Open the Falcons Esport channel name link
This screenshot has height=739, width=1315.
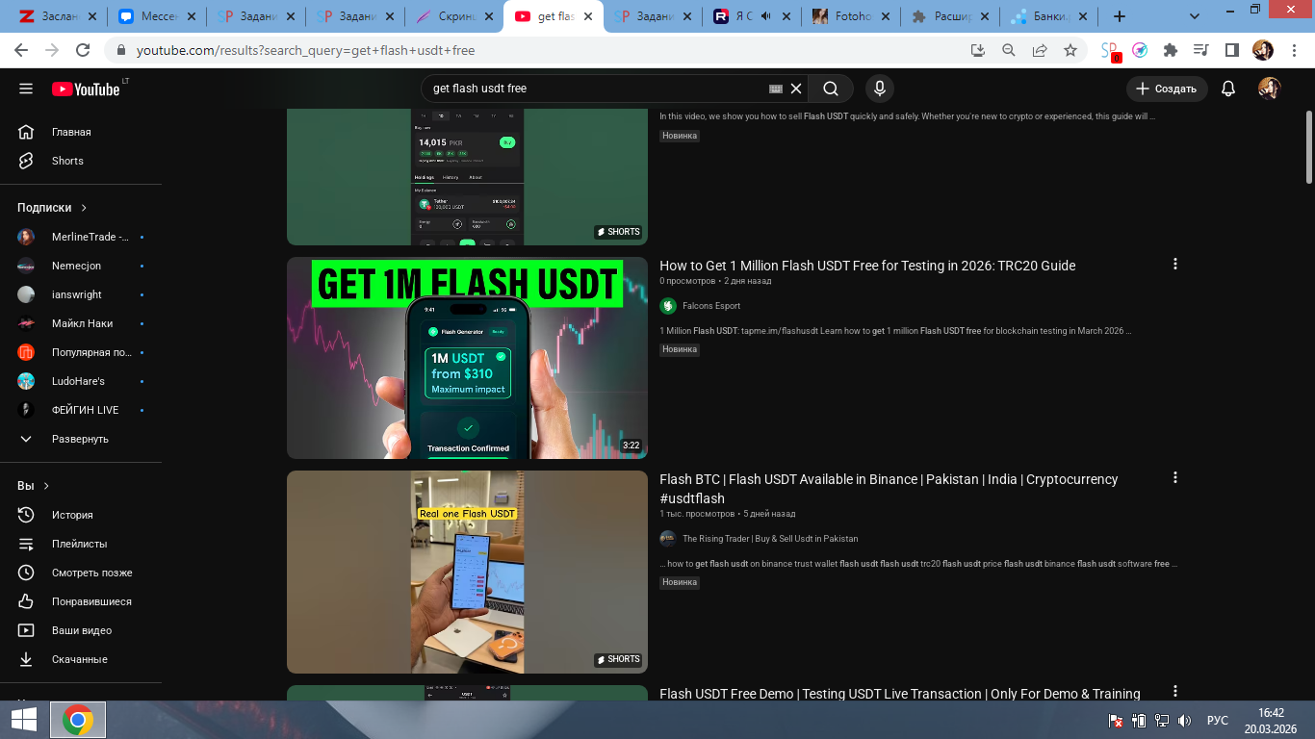coord(711,306)
